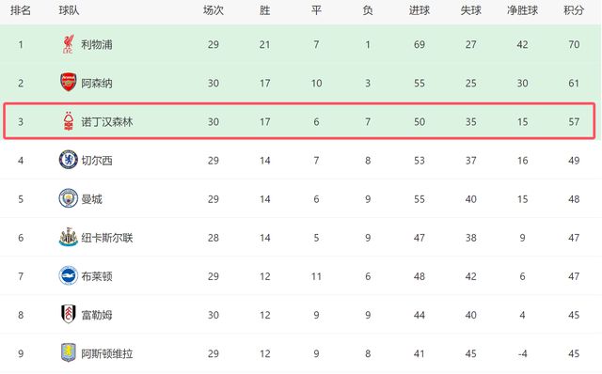The width and height of the screenshot is (602, 374).
Task: Click the Fulham club crest
Action: click(69, 314)
